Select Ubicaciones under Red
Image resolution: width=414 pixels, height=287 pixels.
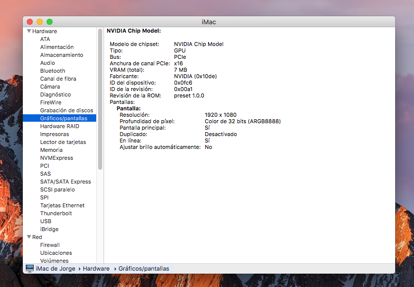click(56, 253)
